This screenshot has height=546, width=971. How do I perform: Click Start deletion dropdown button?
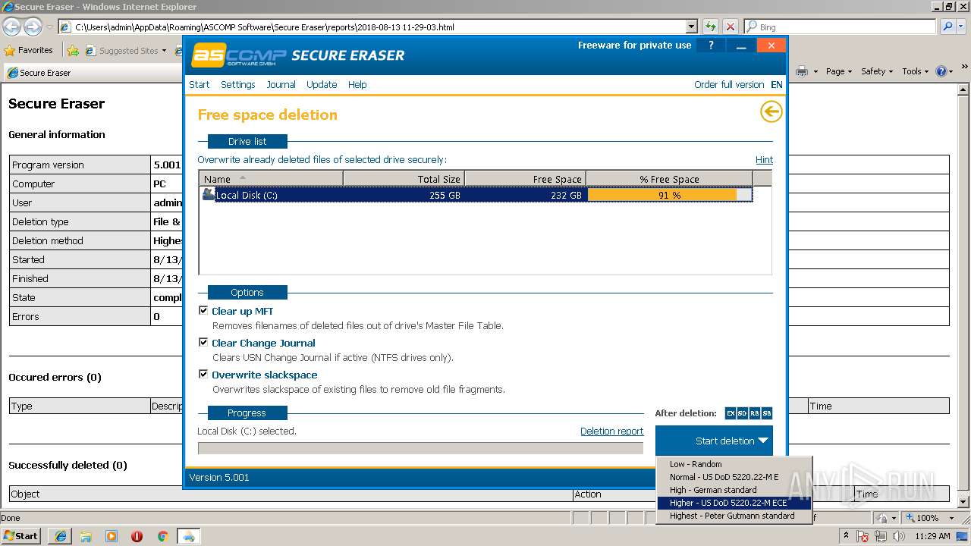714,441
